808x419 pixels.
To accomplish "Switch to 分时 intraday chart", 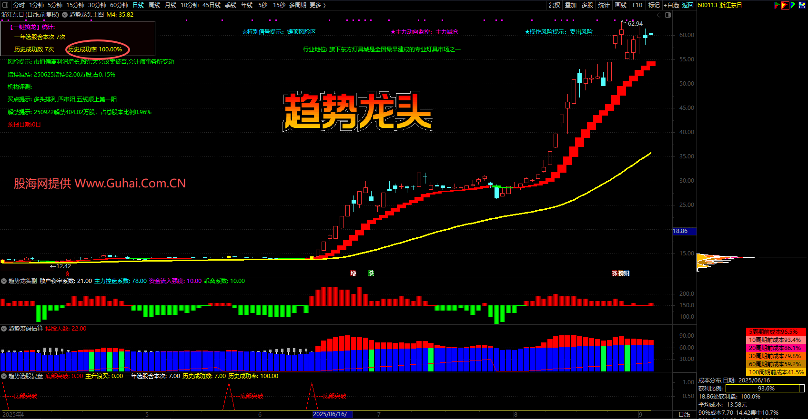I will click(x=19, y=5).
